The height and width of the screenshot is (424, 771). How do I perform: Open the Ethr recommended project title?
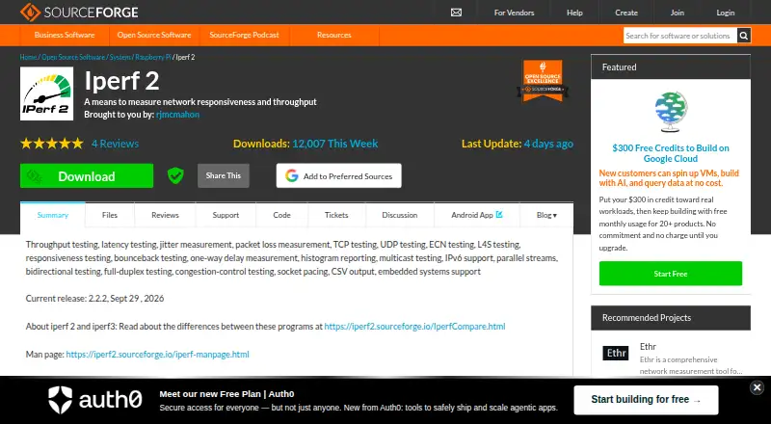pos(648,346)
